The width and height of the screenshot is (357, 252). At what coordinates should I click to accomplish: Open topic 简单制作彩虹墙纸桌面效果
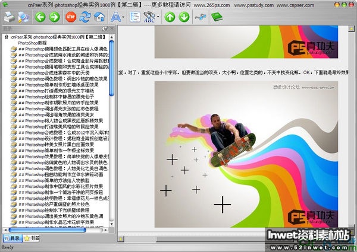pyautogui.click(x=58, y=85)
